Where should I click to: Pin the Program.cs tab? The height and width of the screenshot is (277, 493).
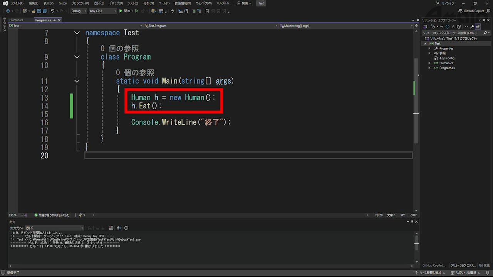coord(55,20)
